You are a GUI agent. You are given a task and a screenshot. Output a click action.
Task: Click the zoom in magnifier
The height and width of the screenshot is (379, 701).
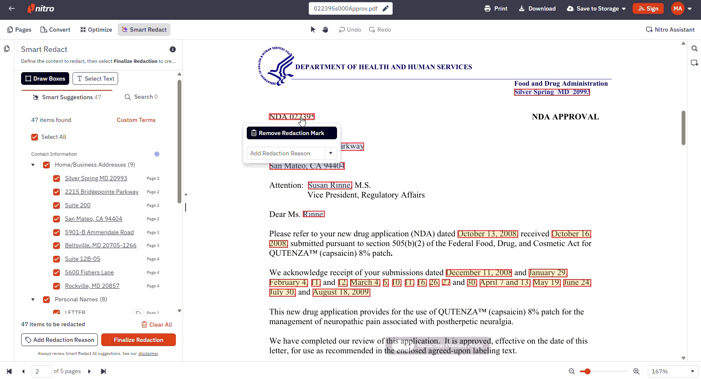636,371
